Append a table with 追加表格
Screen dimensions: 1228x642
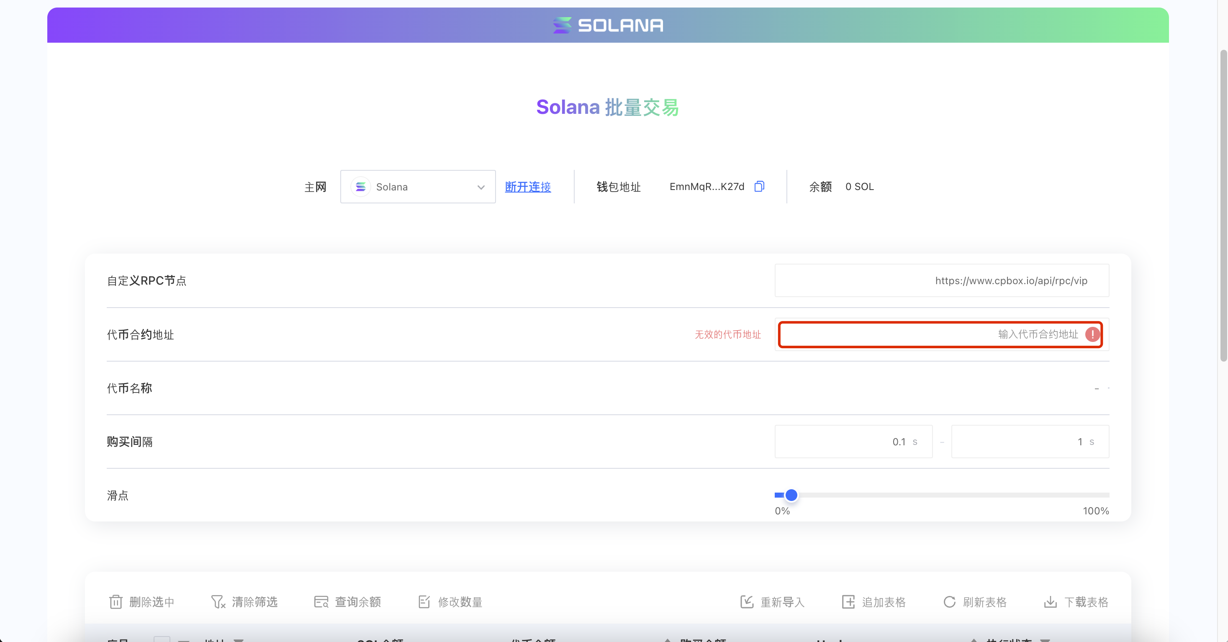coord(874,602)
